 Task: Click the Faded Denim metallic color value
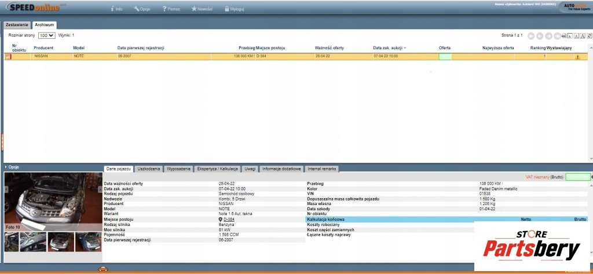click(x=499, y=189)
